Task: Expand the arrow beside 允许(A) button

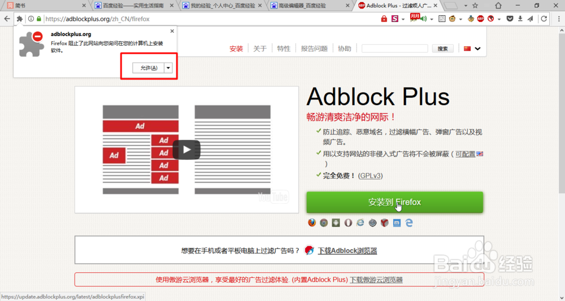Action: (x=168, y=68)
